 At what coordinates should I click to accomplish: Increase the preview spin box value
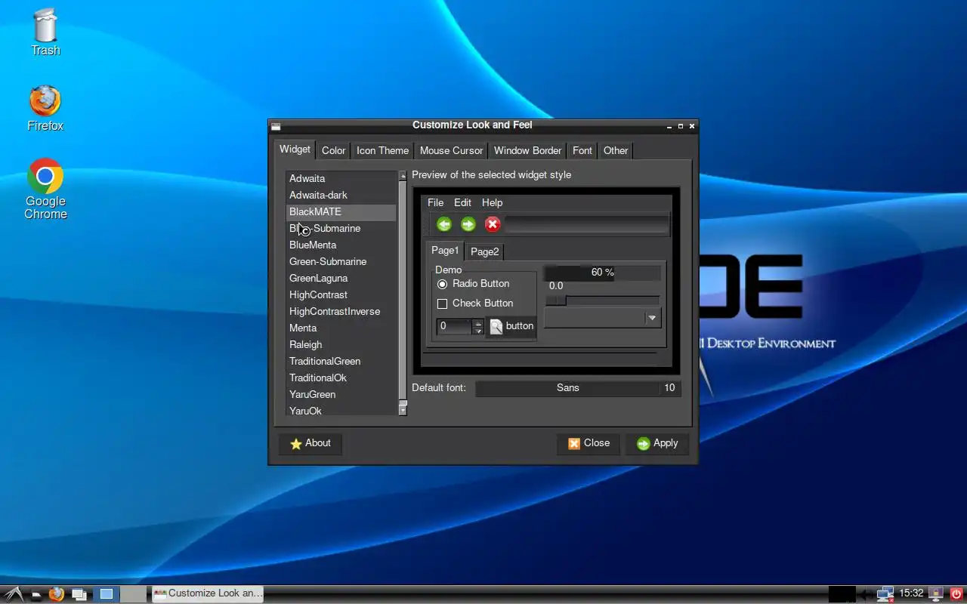coord(477,323)
